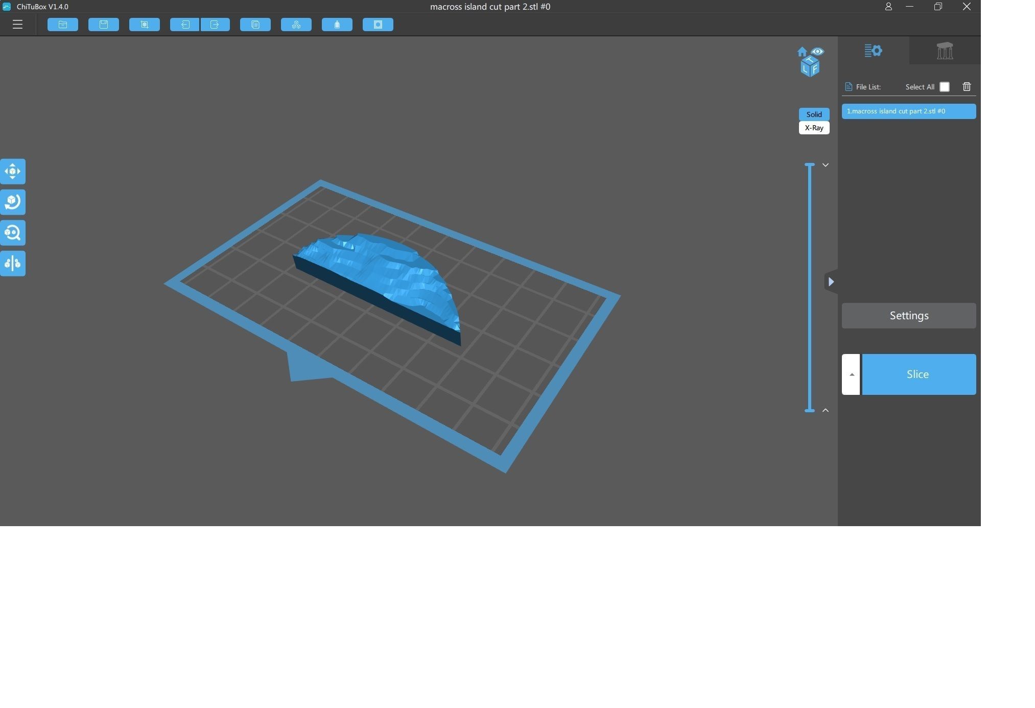Click the undo arrow toolbar button
This screenshot has height=708, width=1035.
click(x=184, y=25)
